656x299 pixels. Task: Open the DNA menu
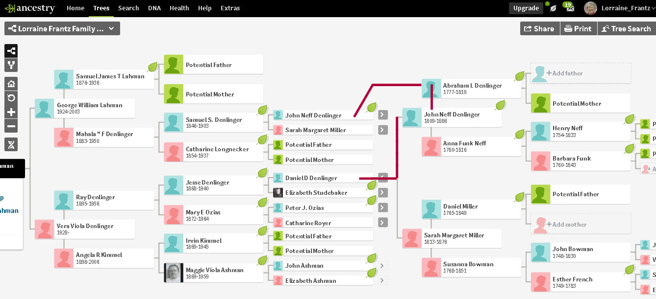(154, 8)
